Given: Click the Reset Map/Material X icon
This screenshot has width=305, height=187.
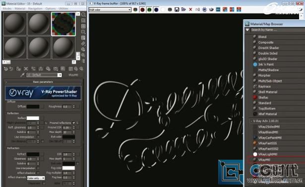Looking at the screenshot, I should tap(26, 68).
